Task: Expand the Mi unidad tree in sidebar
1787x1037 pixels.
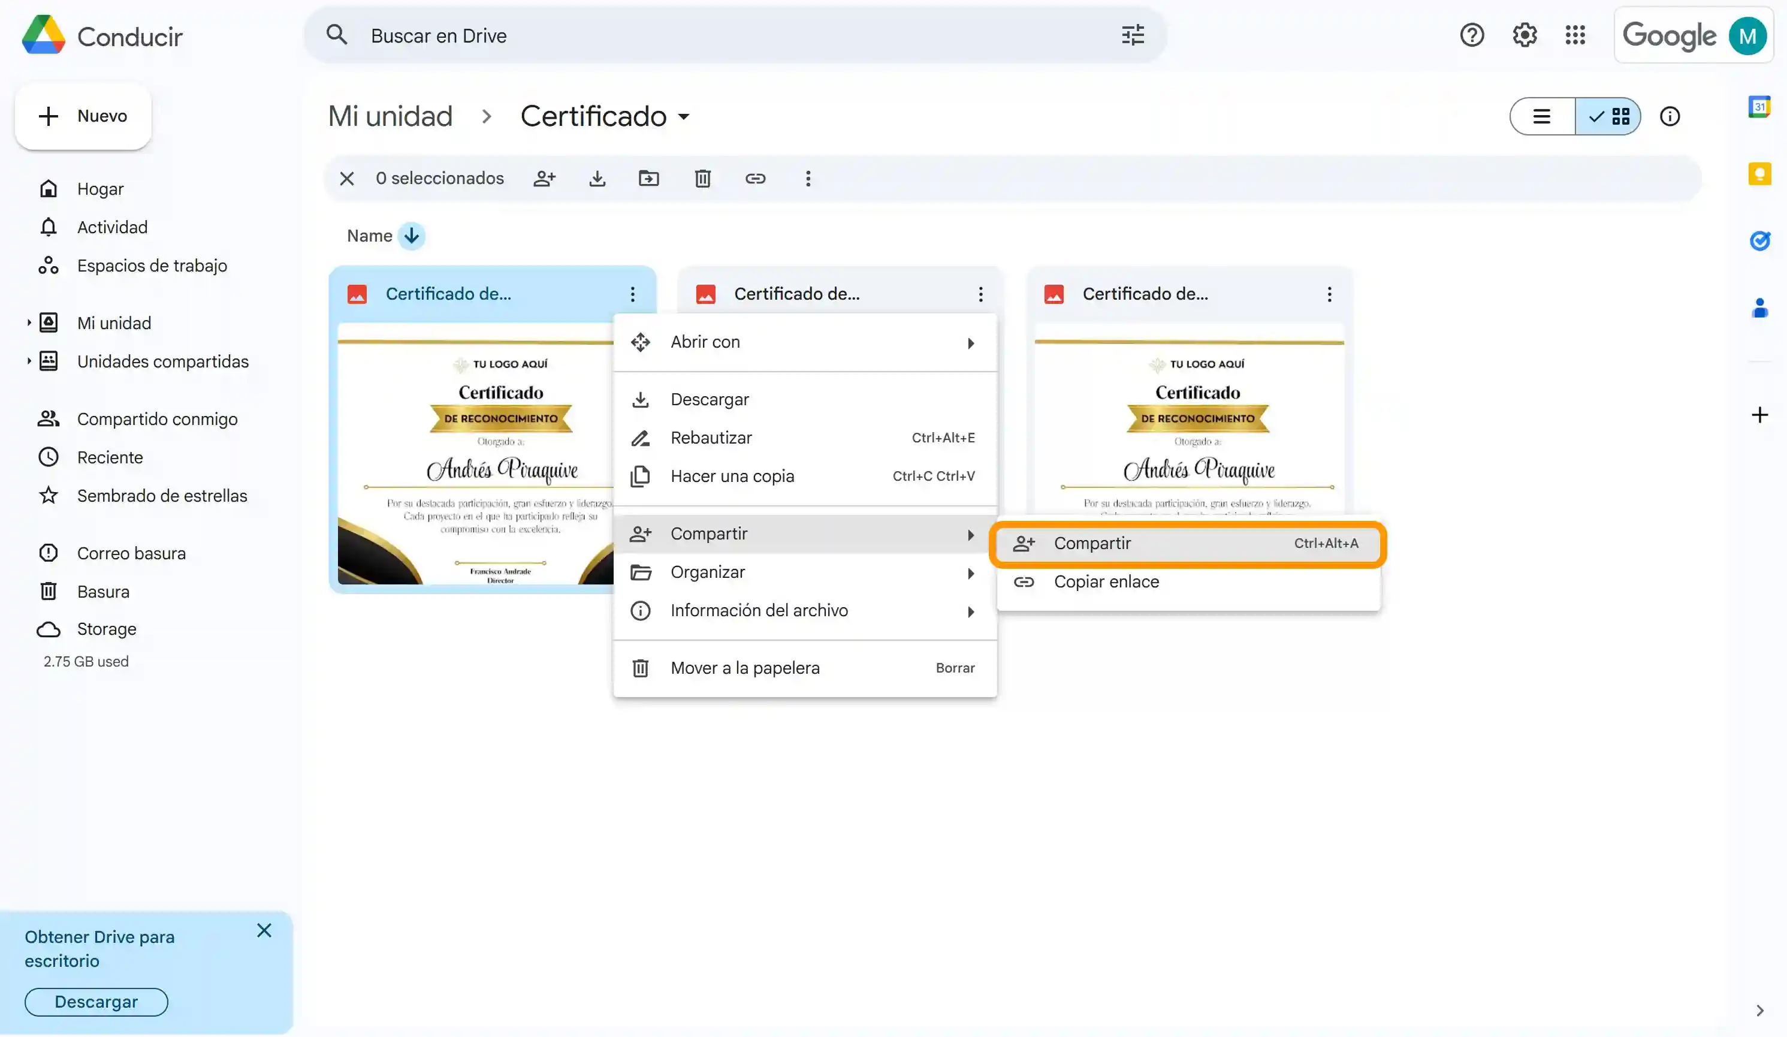Action: 28,324
